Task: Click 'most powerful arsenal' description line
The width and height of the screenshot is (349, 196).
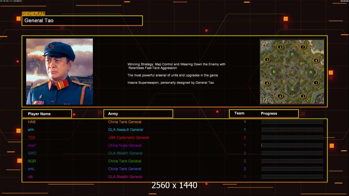Action: click(173, 75)
